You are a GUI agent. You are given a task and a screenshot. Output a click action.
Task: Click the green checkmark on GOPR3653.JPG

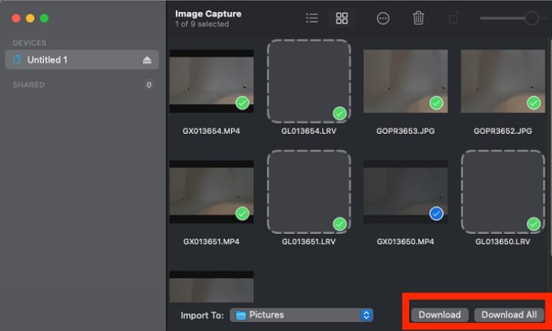(436, 103)
